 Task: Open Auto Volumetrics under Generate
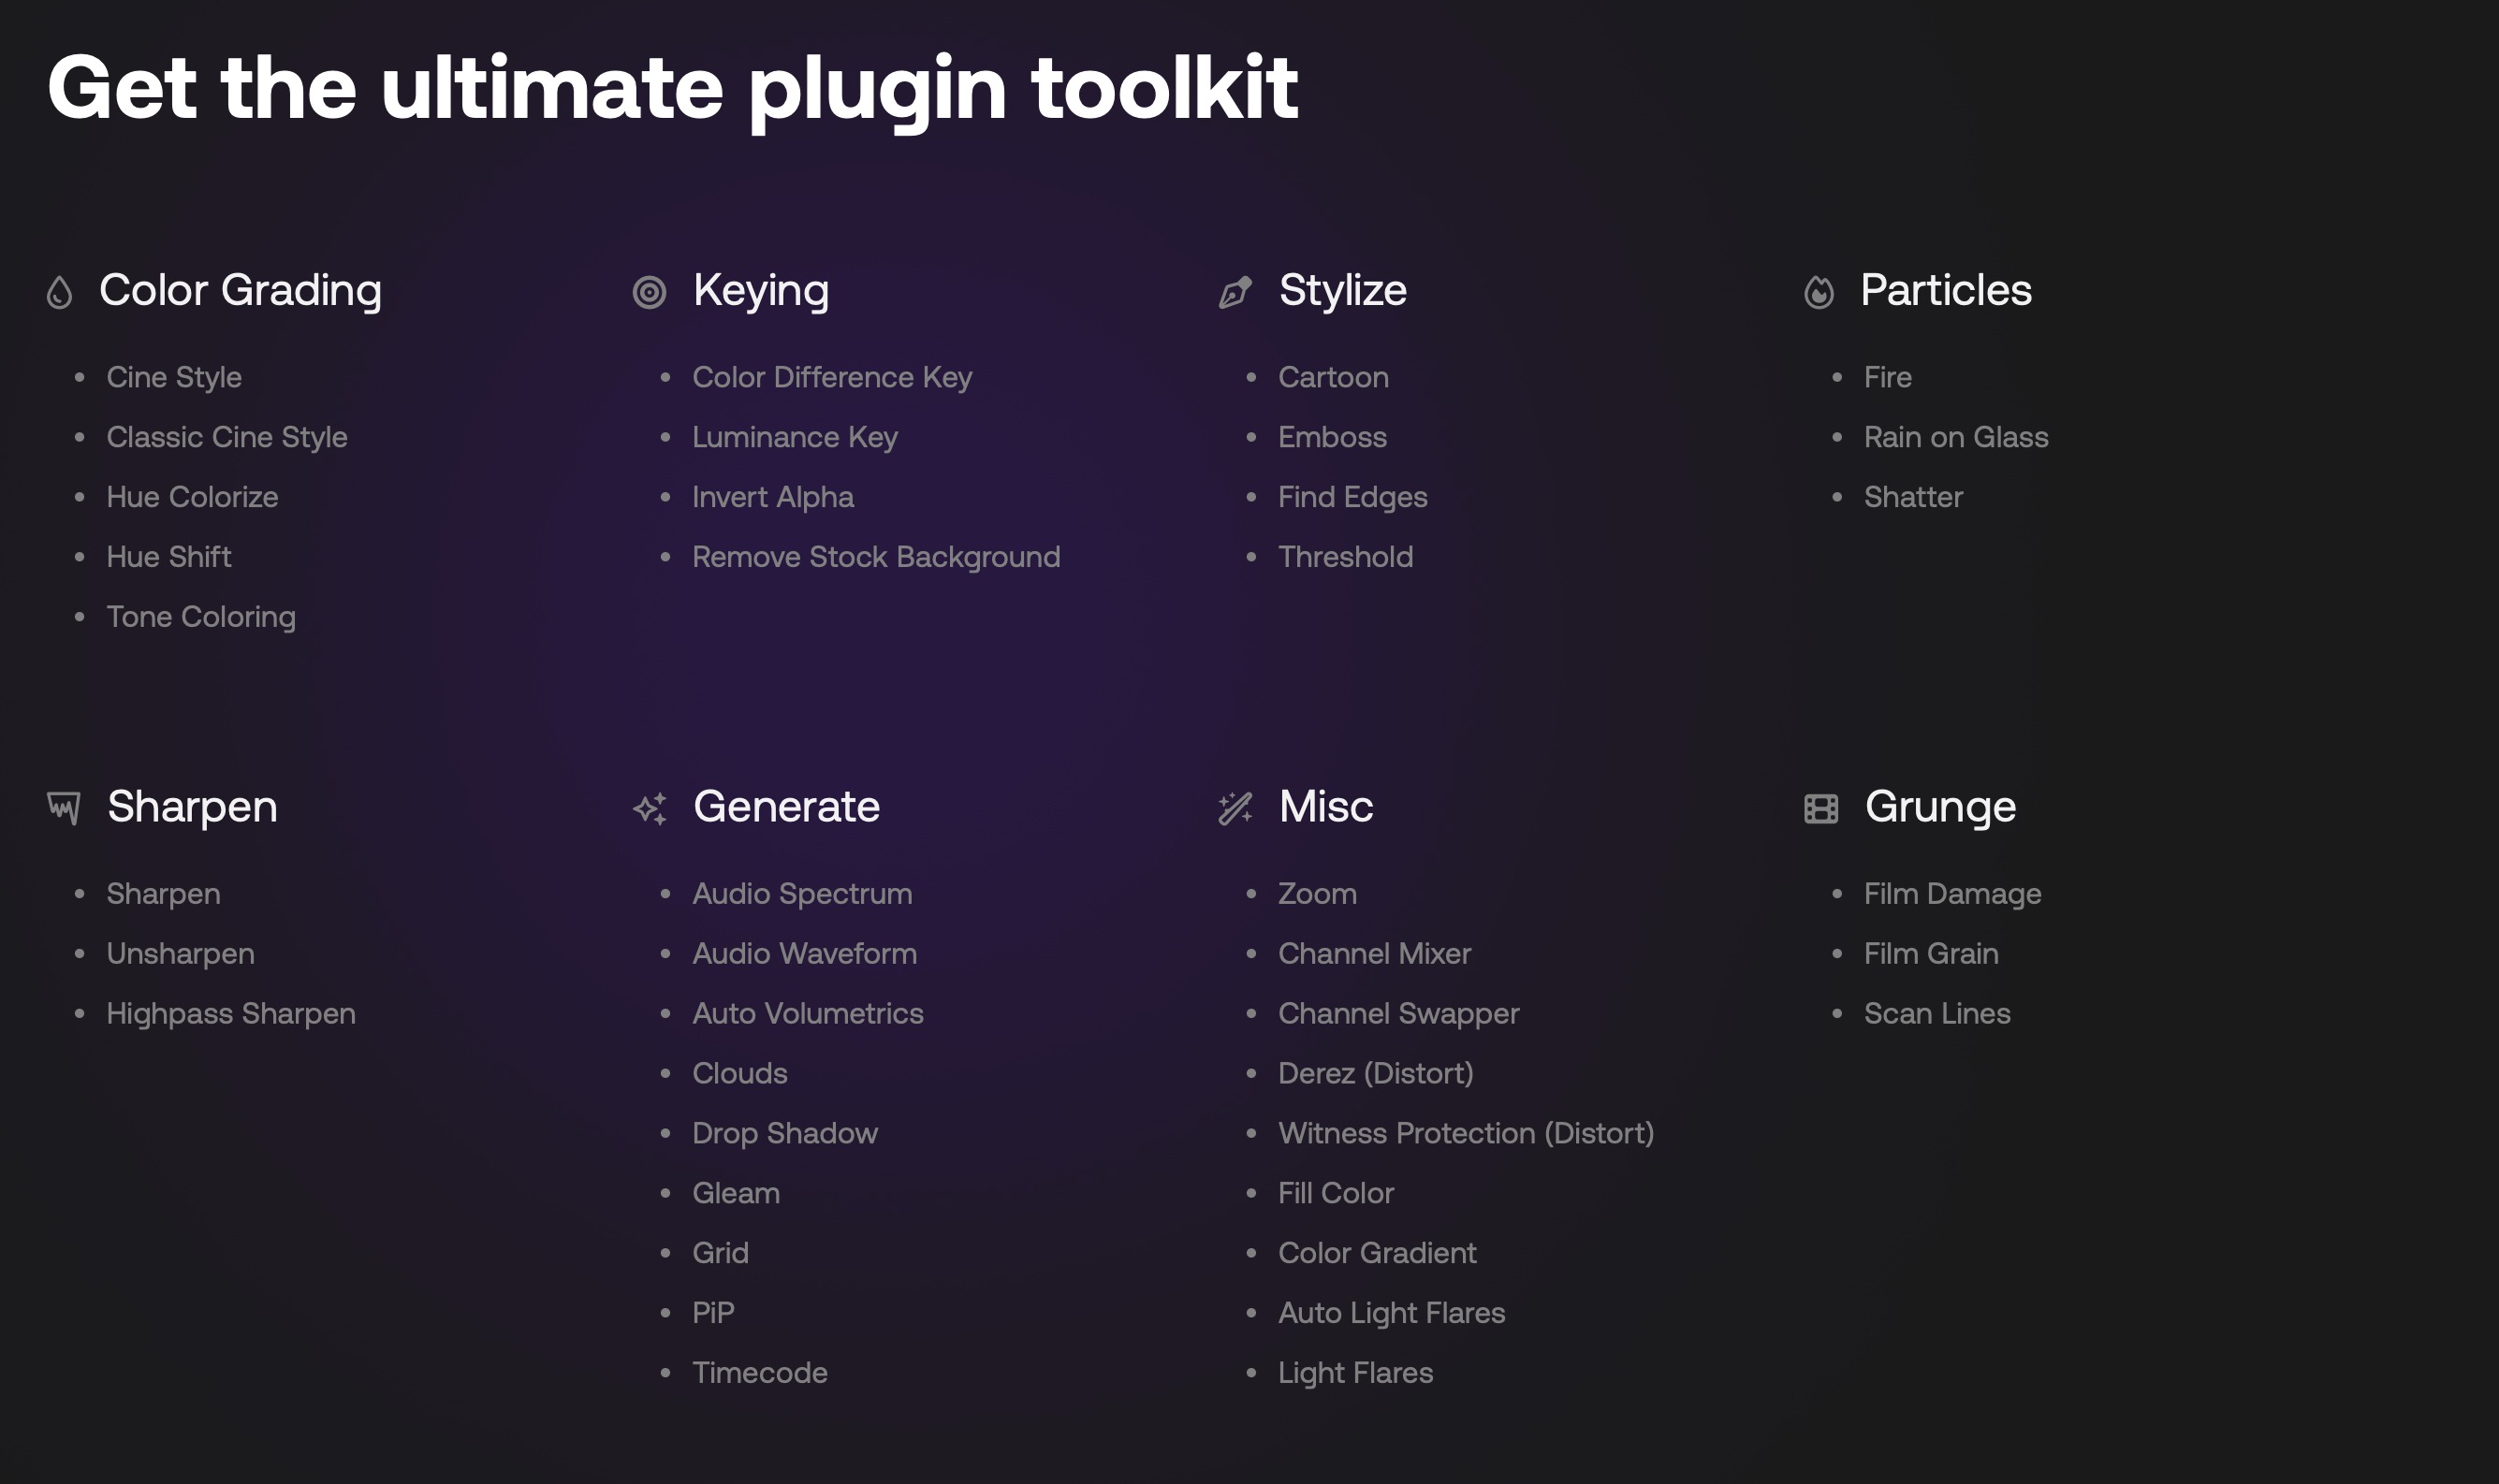807,1013
